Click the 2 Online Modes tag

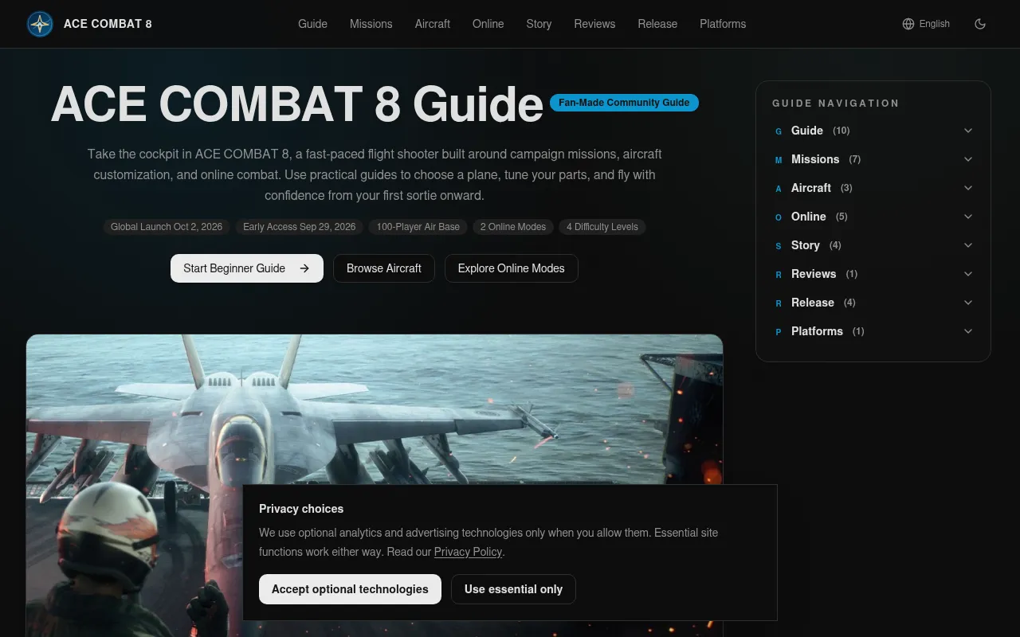pos(513,227)
